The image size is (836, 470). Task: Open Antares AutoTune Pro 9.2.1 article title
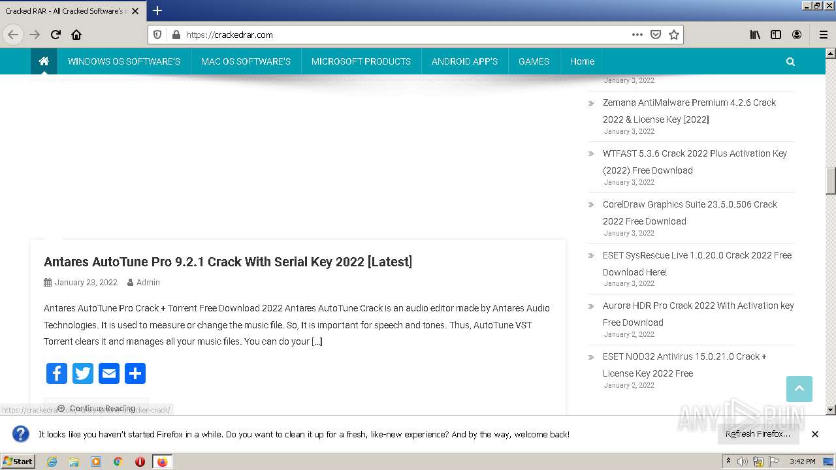[228, 262]
